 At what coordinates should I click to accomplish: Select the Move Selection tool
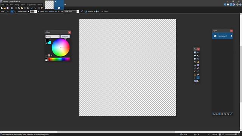click(x=198, y=56)
